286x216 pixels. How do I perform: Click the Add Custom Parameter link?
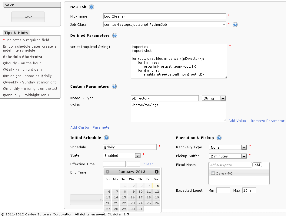click(91, 127)
